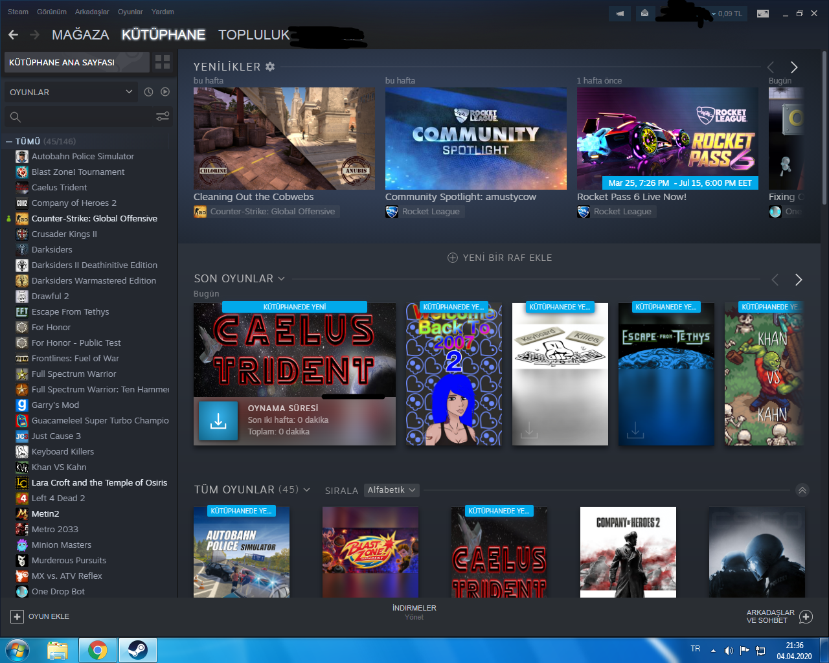Screen dimensions: 829x663
Task: Show hidden tray icons arrow
Action: click(x=713, y=650)
